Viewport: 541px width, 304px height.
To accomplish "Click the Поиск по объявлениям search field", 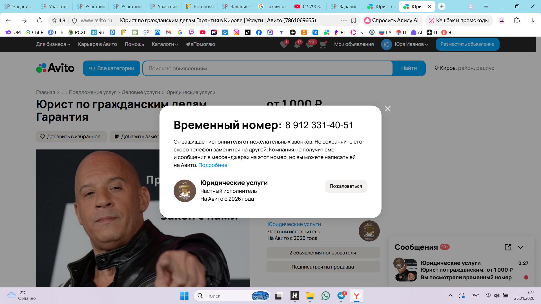I will (267, 68).
